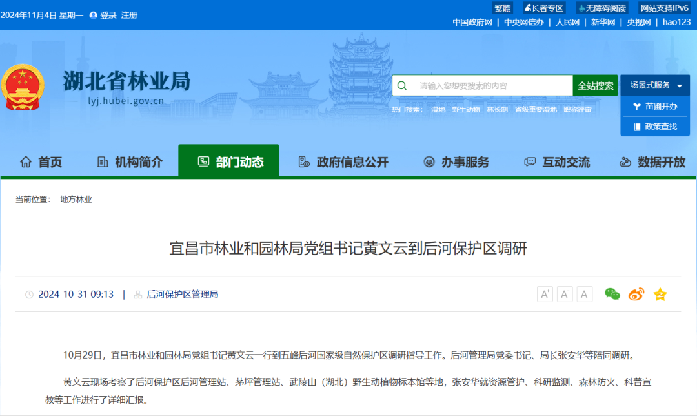Viewport: 697px width, 416px height.
Task: Click the A+ font size enlarger
Action: tap(545, 294)
